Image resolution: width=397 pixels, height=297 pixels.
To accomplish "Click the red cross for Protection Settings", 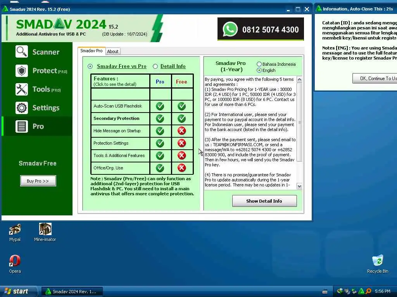I will 182,143.
